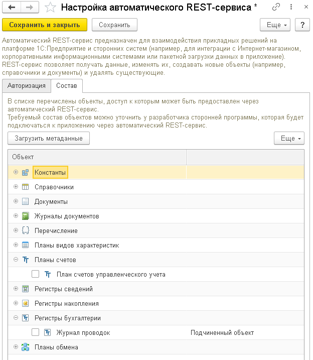
Task: Select the Перечисление row label
Action: click(56, 231)
